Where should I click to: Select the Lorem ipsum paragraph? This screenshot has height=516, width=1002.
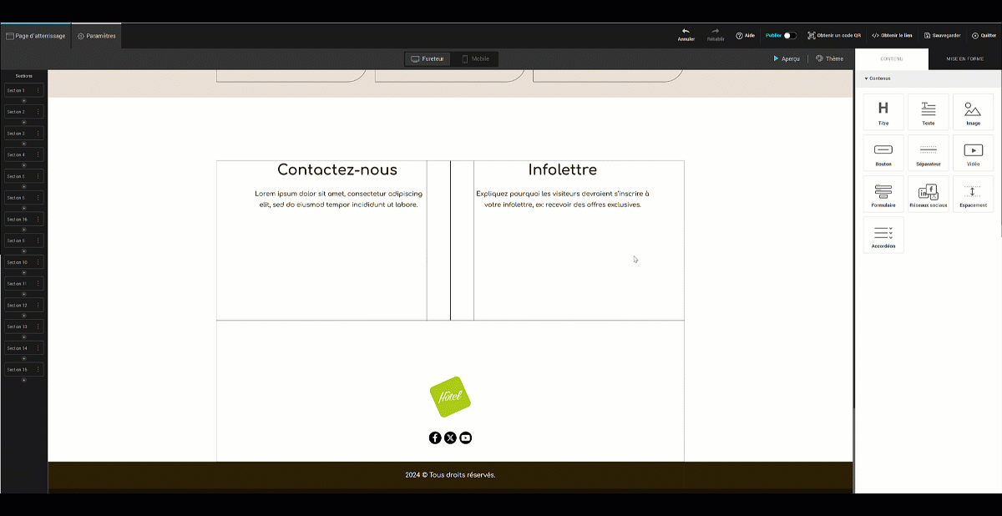(x=338, y=199)
